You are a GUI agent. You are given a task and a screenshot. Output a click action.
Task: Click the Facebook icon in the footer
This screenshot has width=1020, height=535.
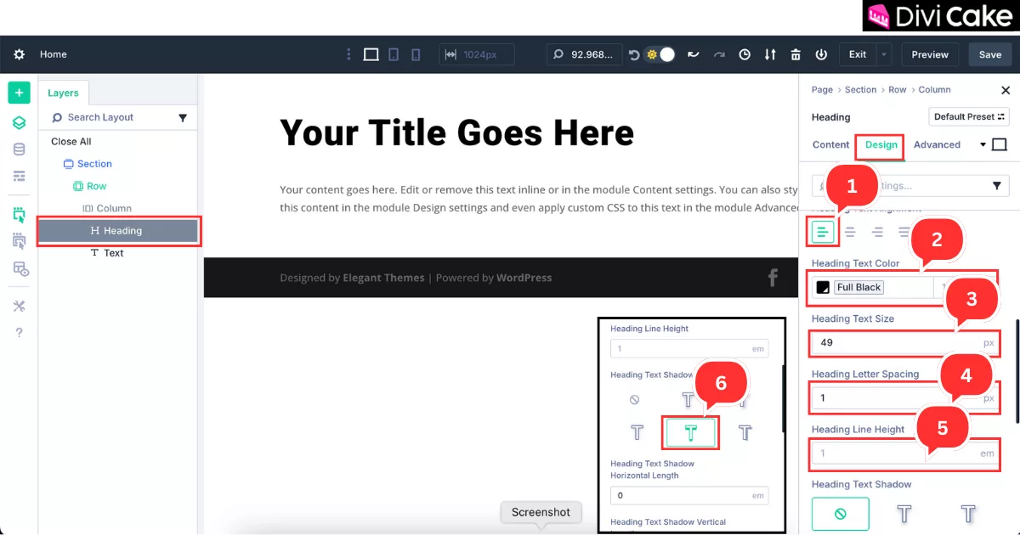pos(773,278)
